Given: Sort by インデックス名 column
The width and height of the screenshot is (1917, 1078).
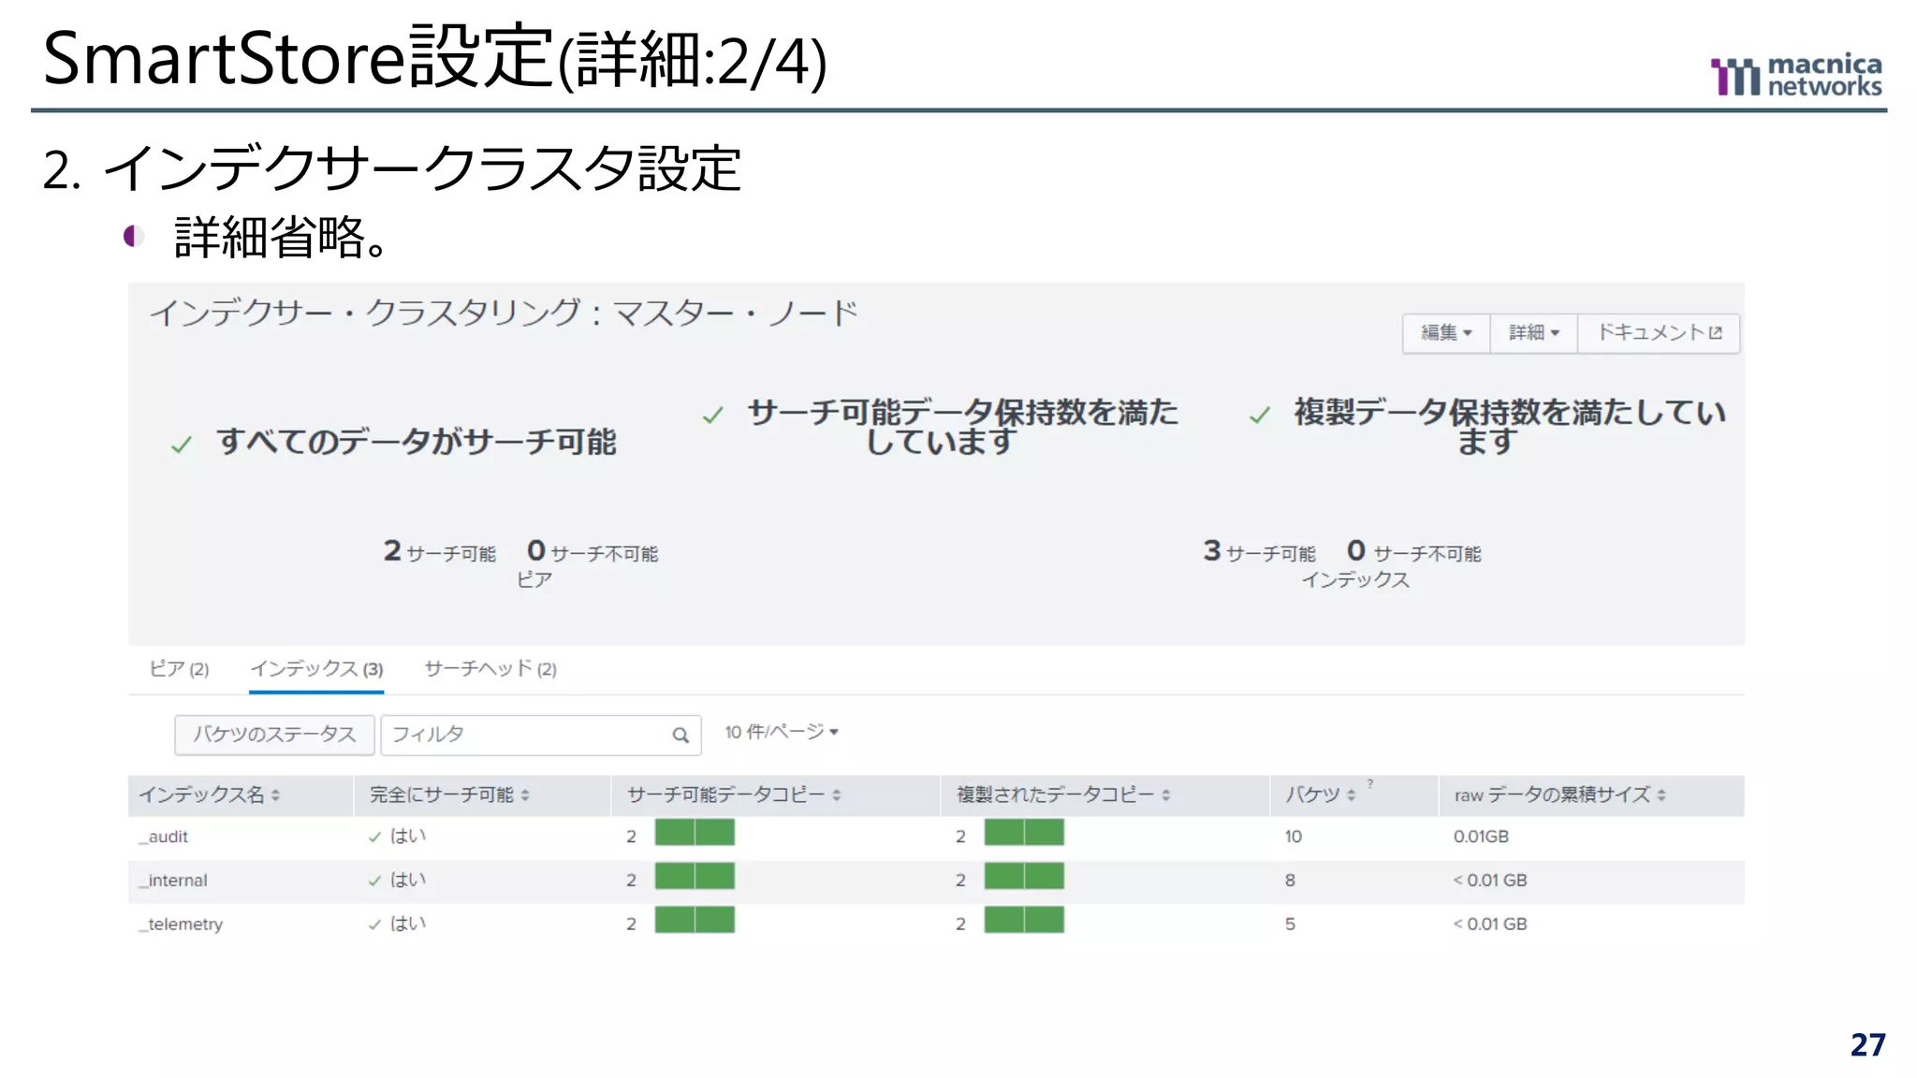Looking at the screenshot, I should [209, 795].
